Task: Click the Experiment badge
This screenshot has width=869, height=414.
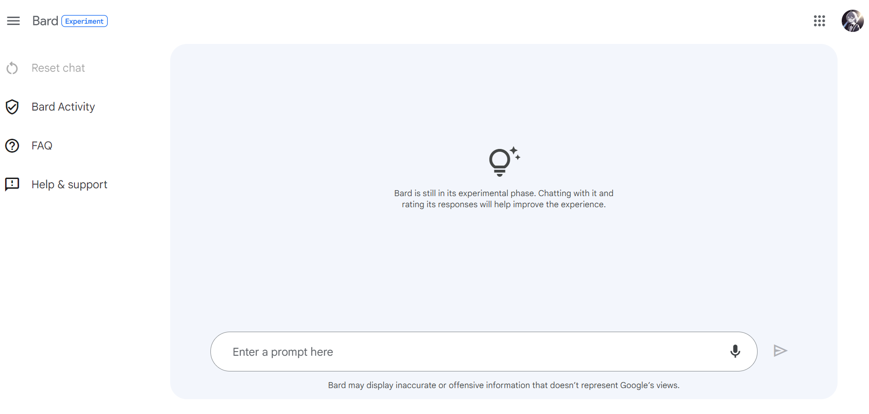Action: click(85, 21)
